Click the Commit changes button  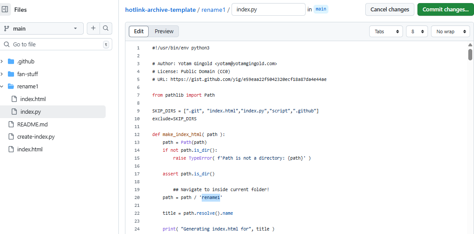[445, 10]
